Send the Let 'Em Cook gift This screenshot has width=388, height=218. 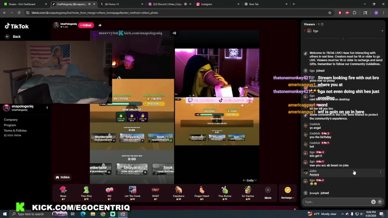[x=132, y=193]
